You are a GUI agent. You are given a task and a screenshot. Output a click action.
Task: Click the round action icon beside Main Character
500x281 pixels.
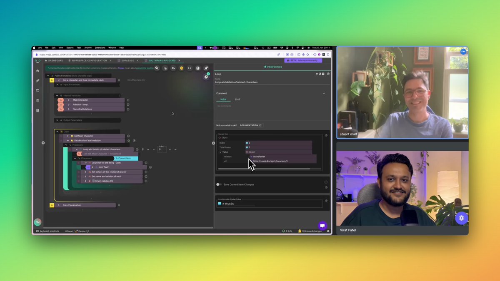128,100
